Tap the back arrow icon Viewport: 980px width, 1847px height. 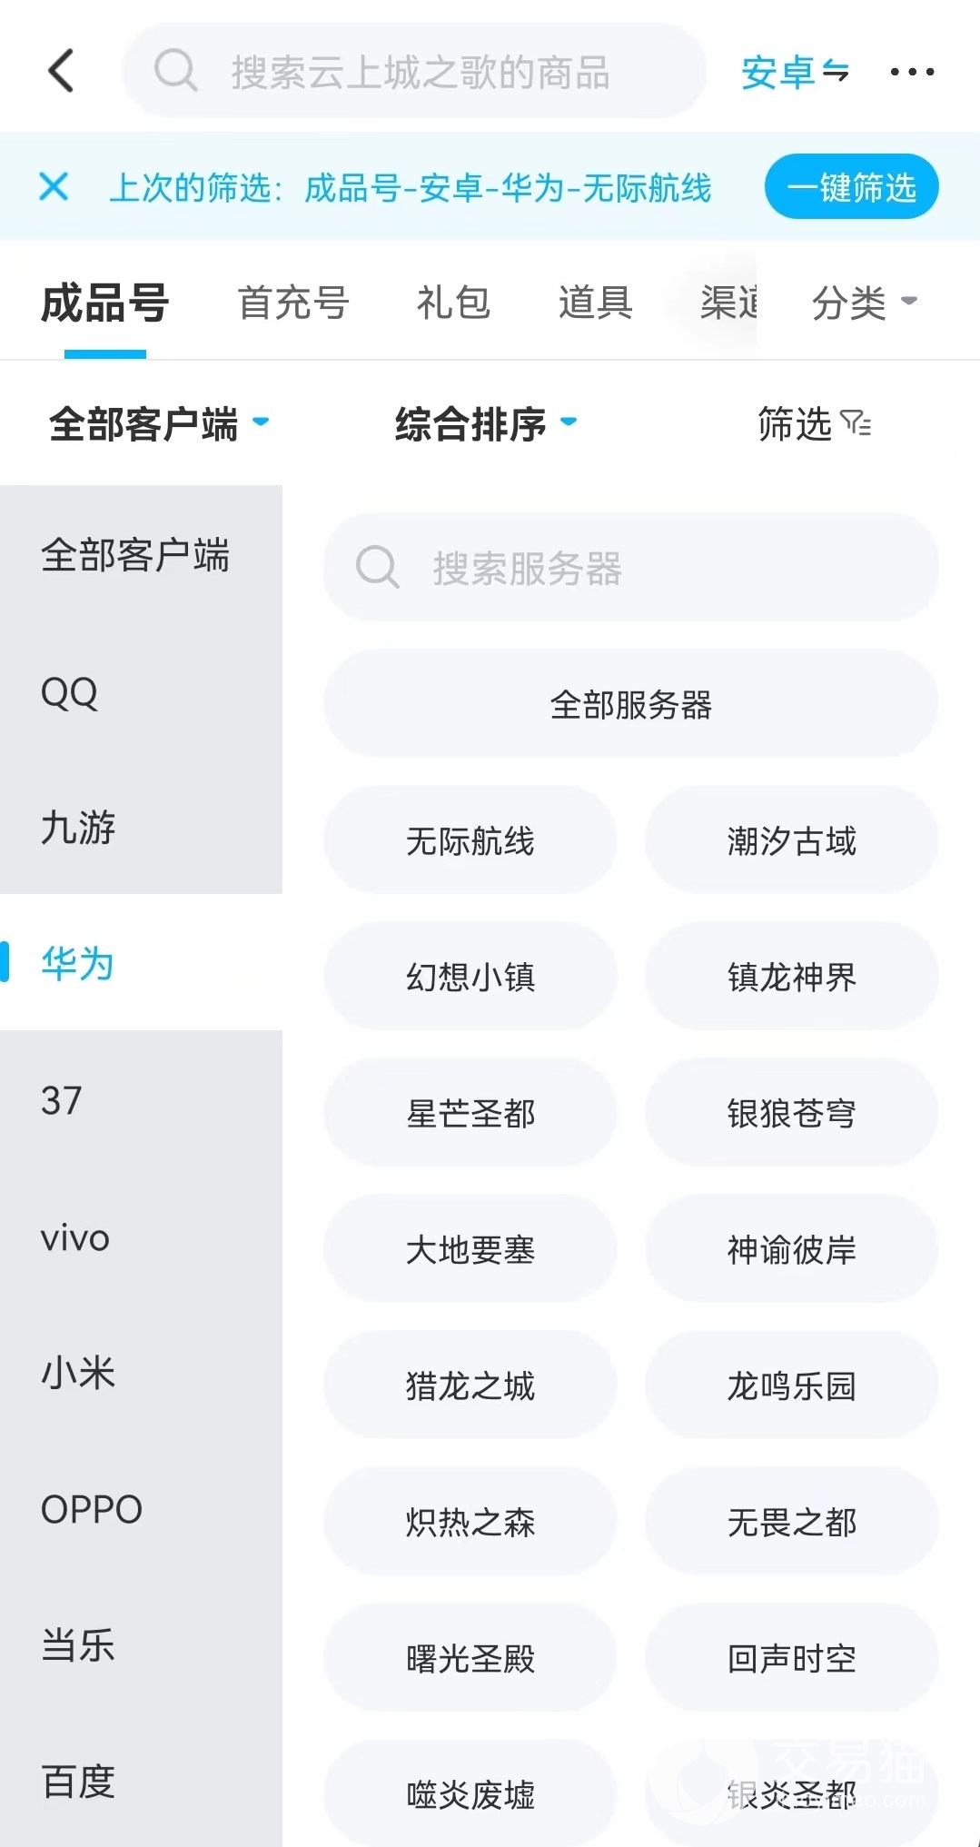tap(61, 71)
